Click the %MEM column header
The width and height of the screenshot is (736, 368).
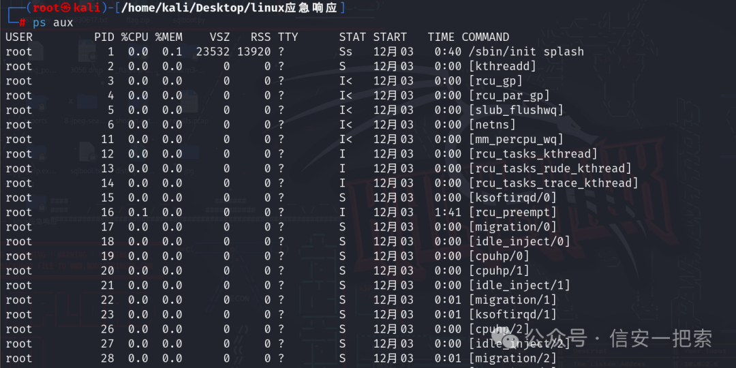(x=169, y=37)
